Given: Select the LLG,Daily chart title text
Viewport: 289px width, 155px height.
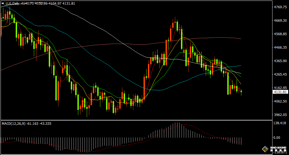Looking at the screenshot, I should (12, 4).
